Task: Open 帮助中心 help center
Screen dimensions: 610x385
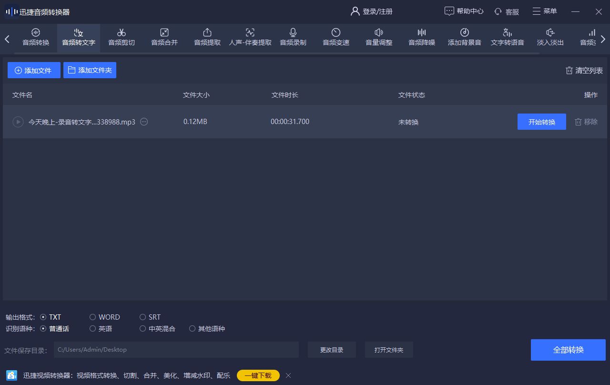Action: [x=464, y=11]
